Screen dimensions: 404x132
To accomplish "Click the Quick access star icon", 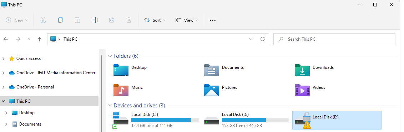I will pos(11,59).
